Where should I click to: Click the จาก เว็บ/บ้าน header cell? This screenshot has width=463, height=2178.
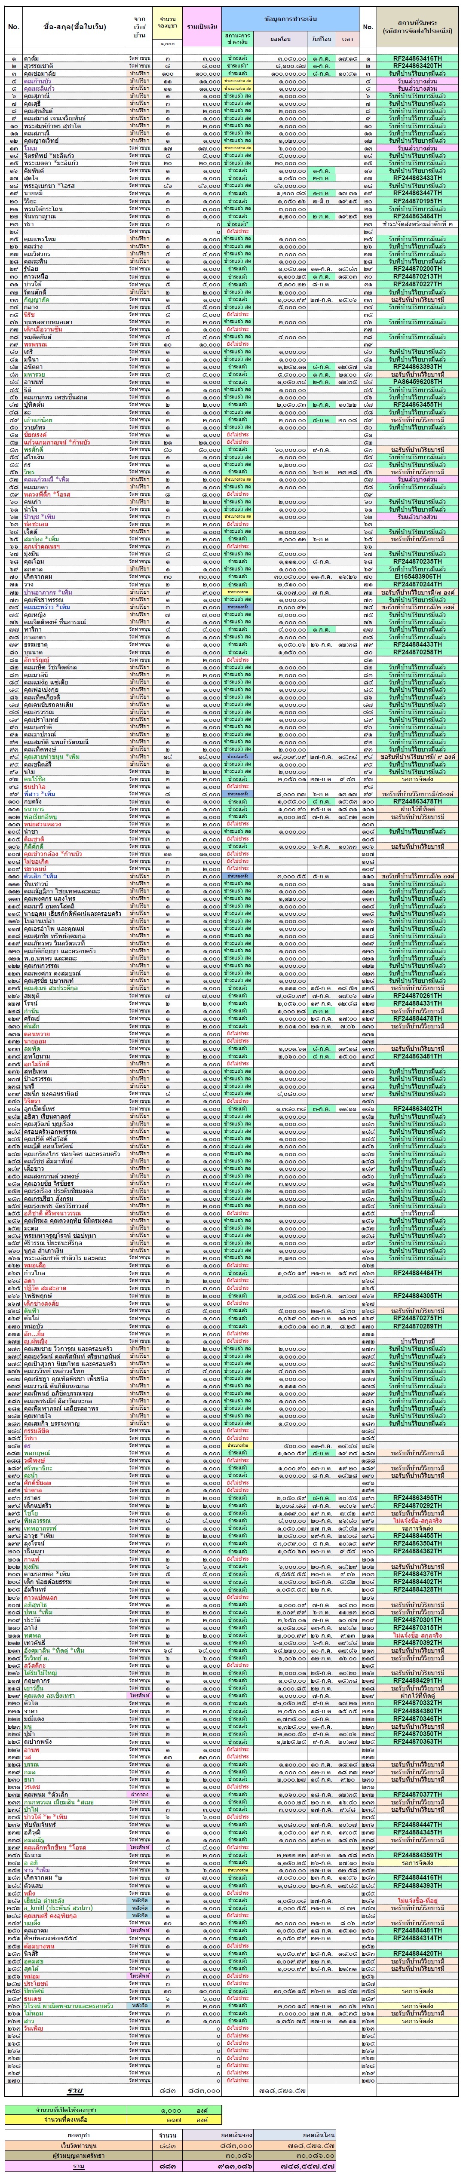139,27
